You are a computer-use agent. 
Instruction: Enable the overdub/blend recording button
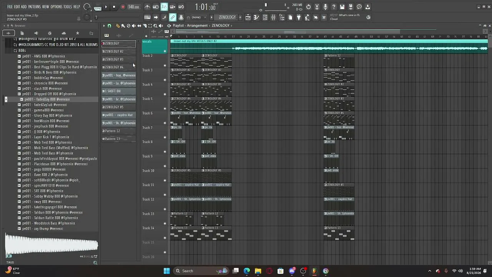[x=173, y=7]
